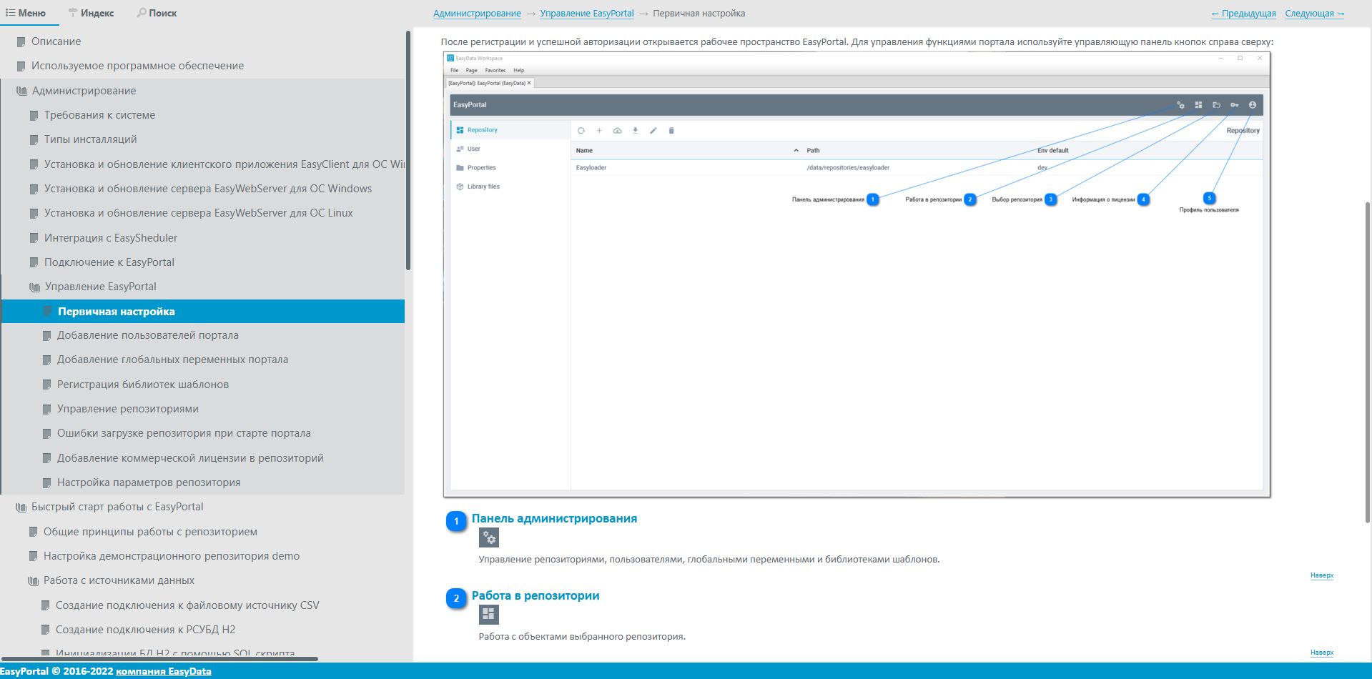Click the page icon beside Используемое программное обеспечение
Viewport: 1372px width, 679px height.
pyautogui.click(x=21, y=66)
